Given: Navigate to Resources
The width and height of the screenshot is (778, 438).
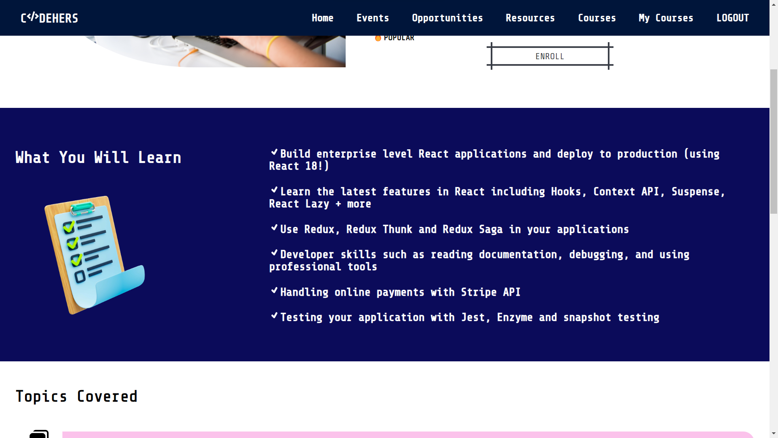Looking at the screenshot, I should (530, 18).
